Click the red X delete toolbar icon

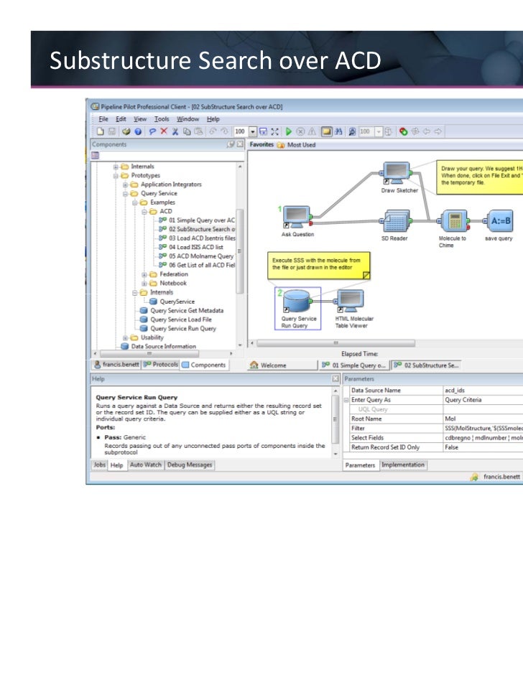coord(165,132)
